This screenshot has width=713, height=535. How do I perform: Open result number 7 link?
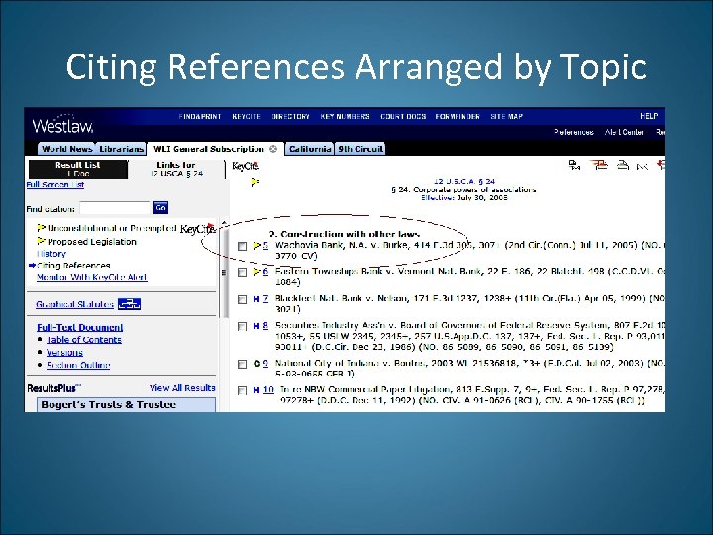coord(266,299)
